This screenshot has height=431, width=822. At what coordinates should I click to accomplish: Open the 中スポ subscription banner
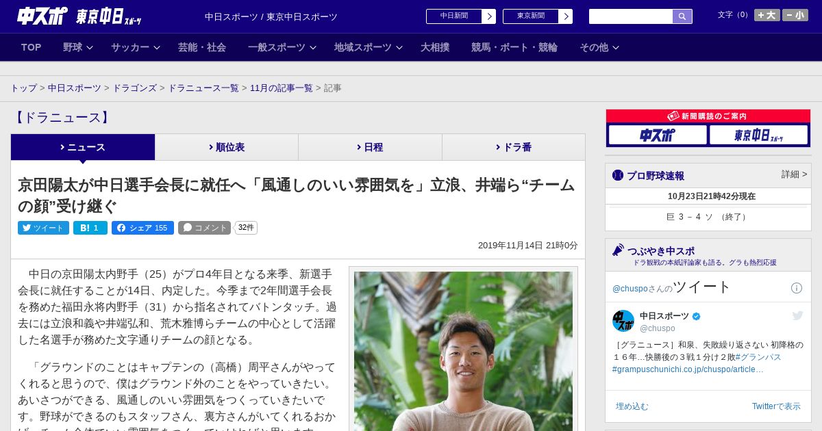tap(658, 135)
